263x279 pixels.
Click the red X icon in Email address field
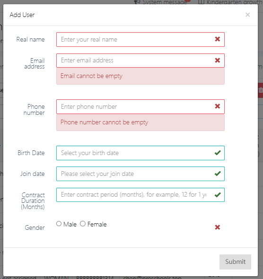pyautogui.click(x=217, y=61)
